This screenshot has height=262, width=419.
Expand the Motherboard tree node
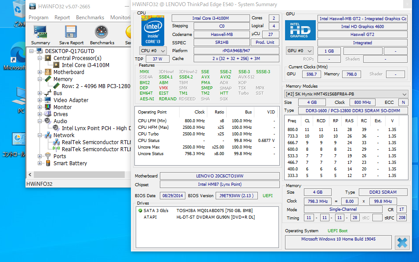point(40,72)
